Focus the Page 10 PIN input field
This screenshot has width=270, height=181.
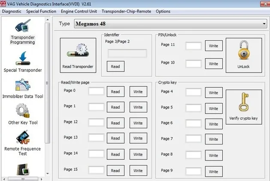click(194, 63)
